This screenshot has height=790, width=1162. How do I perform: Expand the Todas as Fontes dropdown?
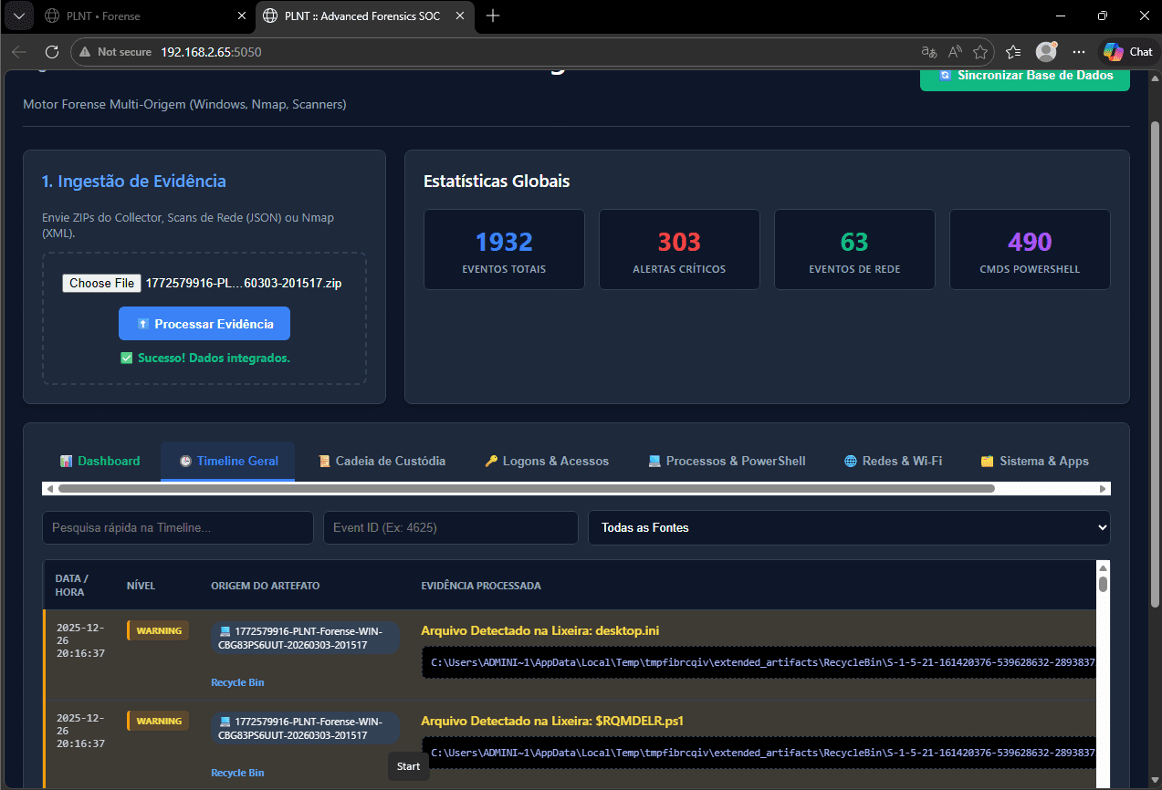coord(849,527)
